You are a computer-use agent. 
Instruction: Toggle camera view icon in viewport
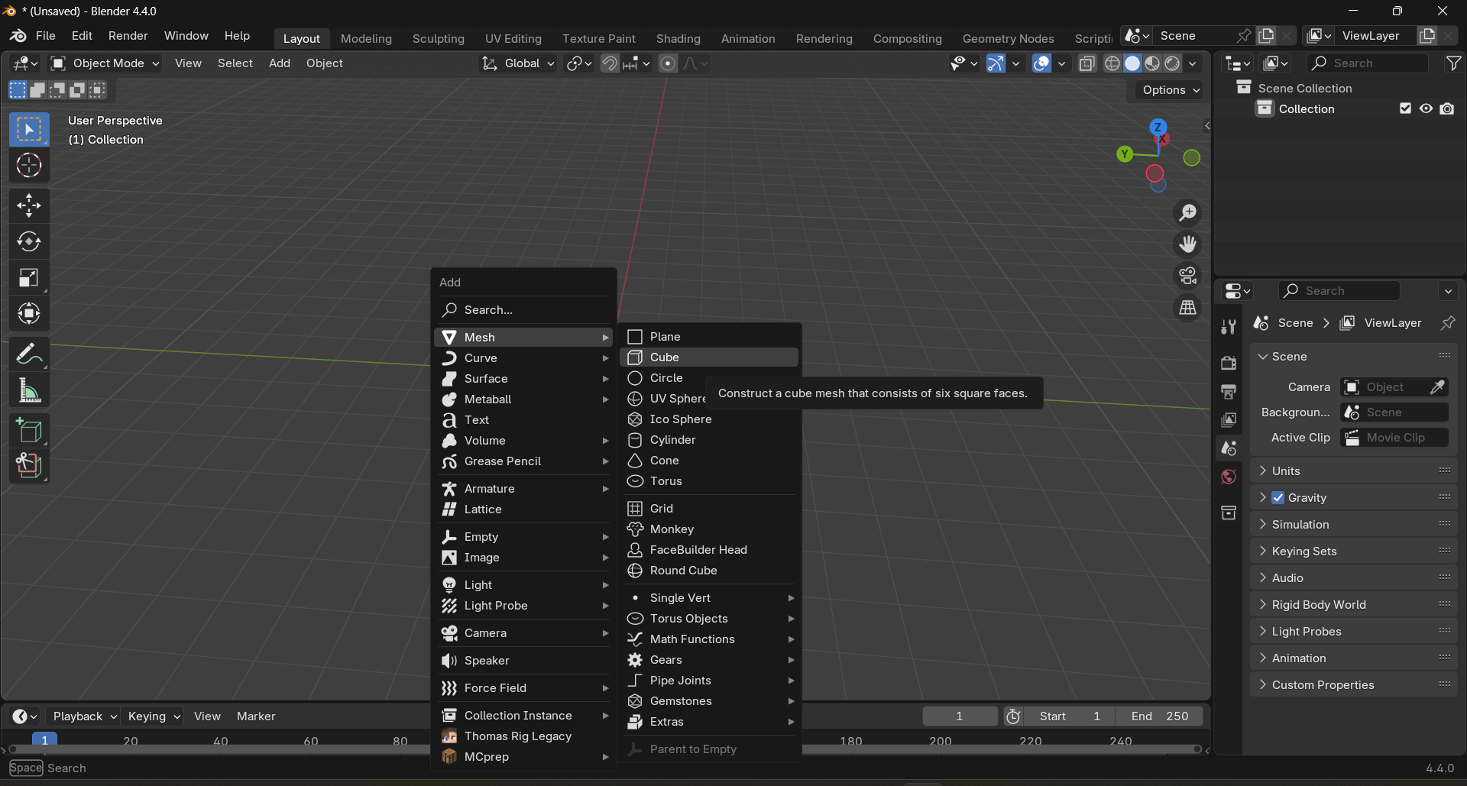pos(1187,276)
